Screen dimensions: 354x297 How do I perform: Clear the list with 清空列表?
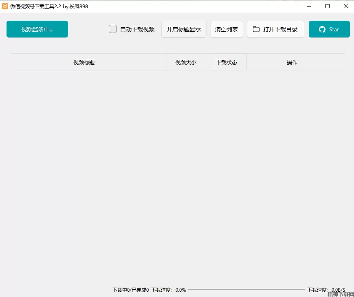[x=226, y=29]
